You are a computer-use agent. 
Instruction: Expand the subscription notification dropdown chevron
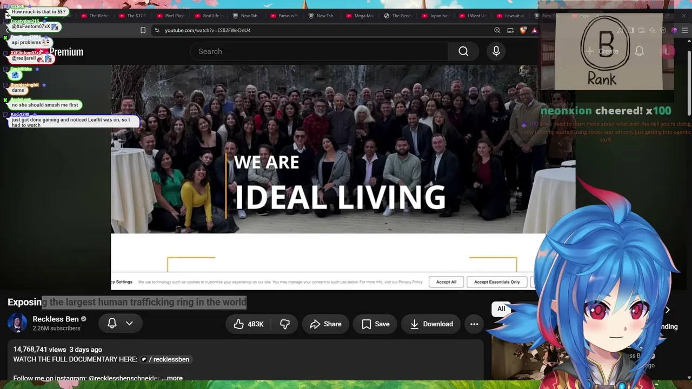[129, 323]
